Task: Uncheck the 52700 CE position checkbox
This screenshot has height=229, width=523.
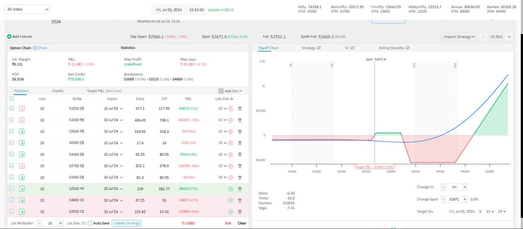Action: tap(11, 166)
